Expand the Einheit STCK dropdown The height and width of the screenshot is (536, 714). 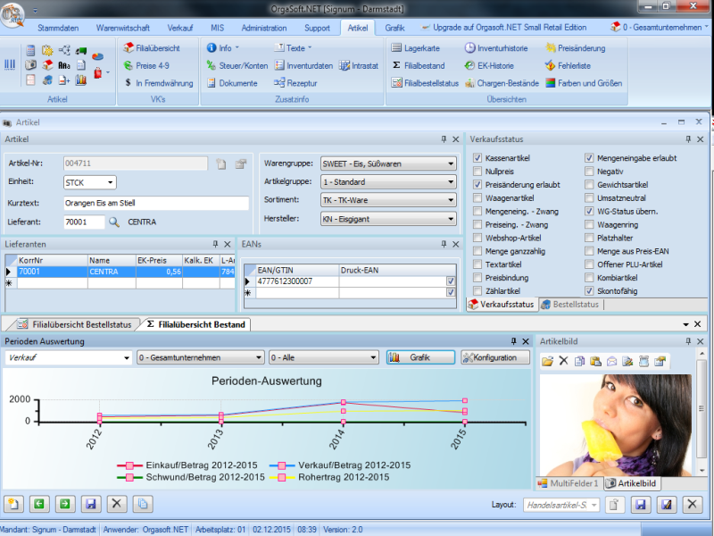tap(110, 182)
